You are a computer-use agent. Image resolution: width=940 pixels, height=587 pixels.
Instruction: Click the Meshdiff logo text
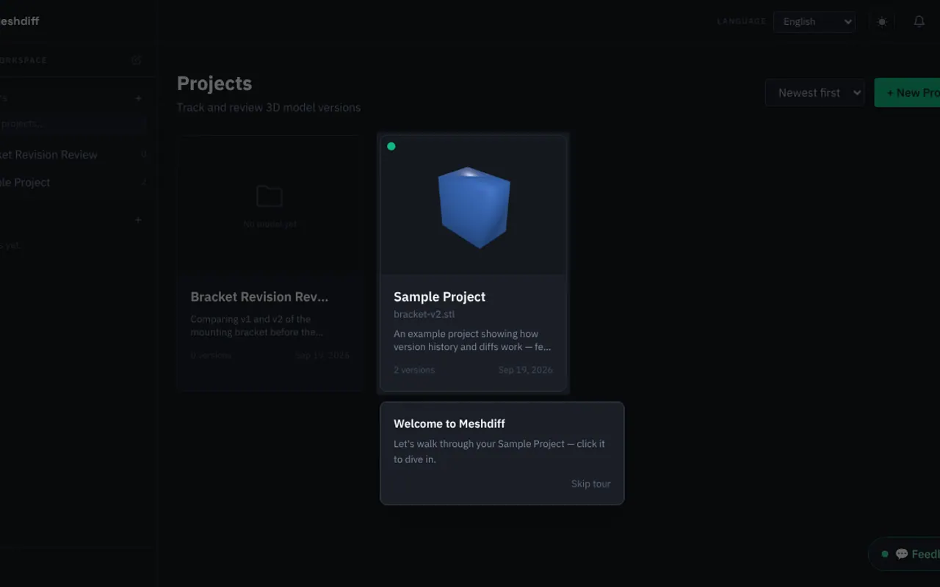(x=19, y=21)
